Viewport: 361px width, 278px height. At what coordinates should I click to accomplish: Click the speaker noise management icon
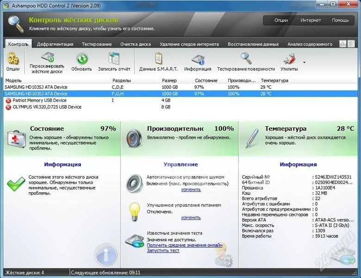pos(135,183)
